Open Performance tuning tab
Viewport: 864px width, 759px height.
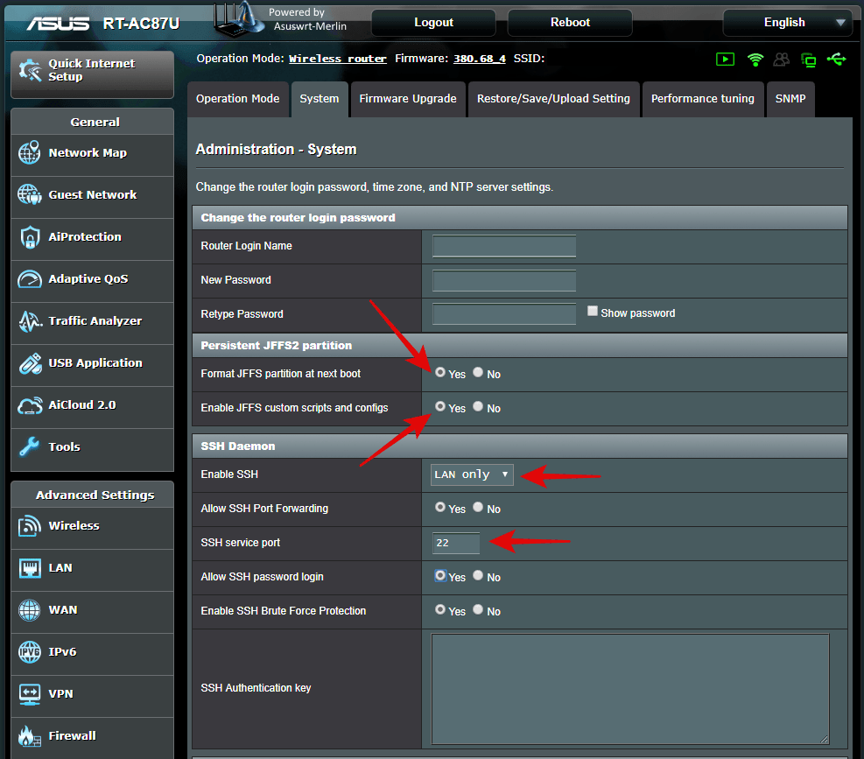click(703, 99)
